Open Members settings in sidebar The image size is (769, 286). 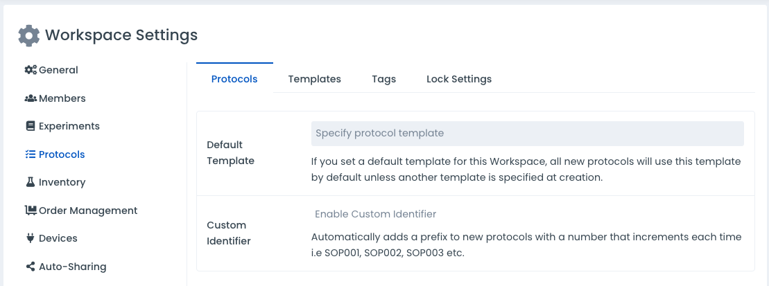(x=62, y=98)
